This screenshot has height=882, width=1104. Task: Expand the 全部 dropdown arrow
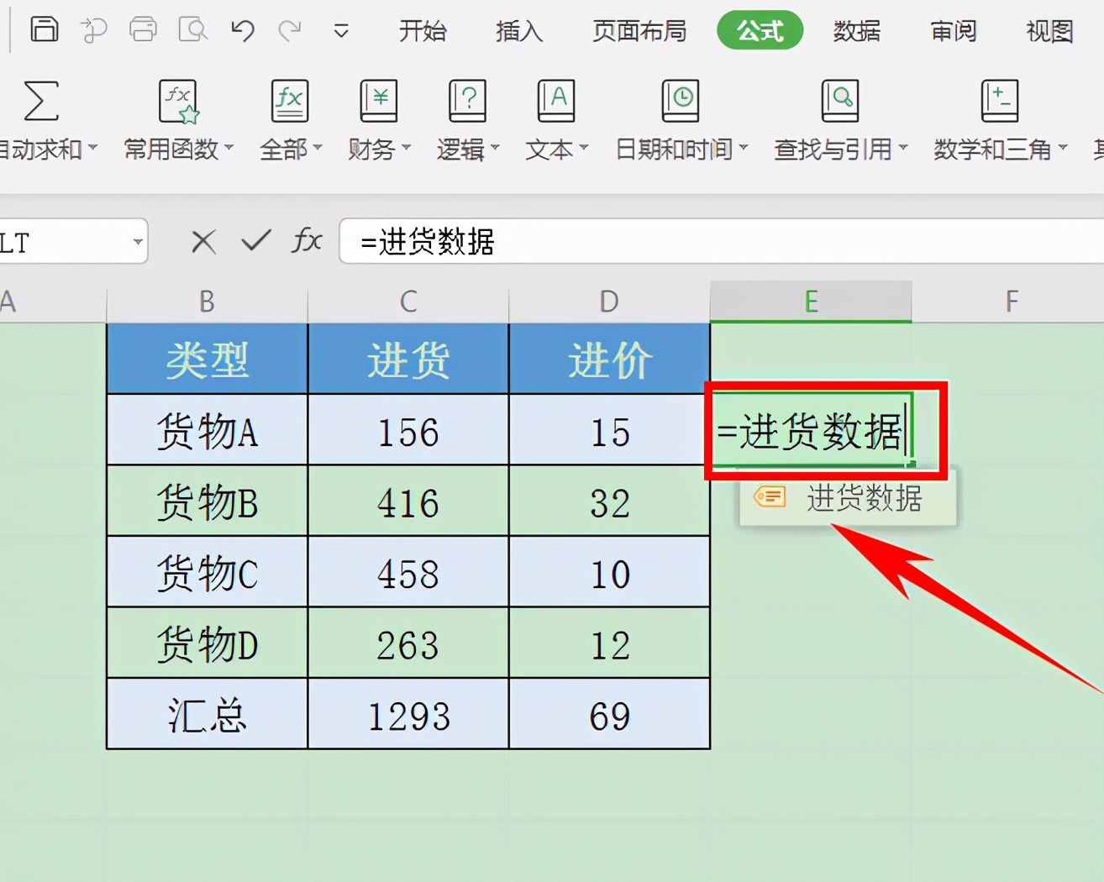tap(317, 149)
